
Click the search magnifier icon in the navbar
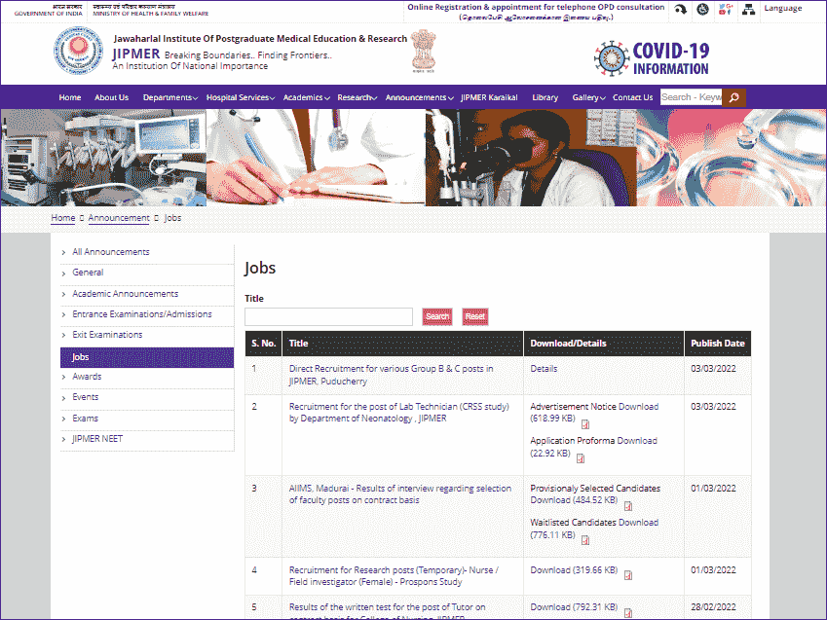click(x=733, y=96)
